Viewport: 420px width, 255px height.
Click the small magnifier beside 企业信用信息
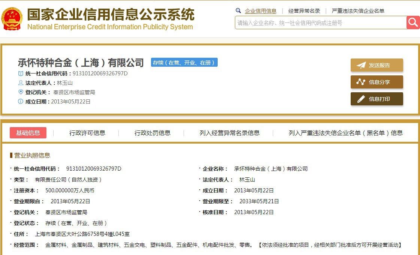[x=238, y=11]
